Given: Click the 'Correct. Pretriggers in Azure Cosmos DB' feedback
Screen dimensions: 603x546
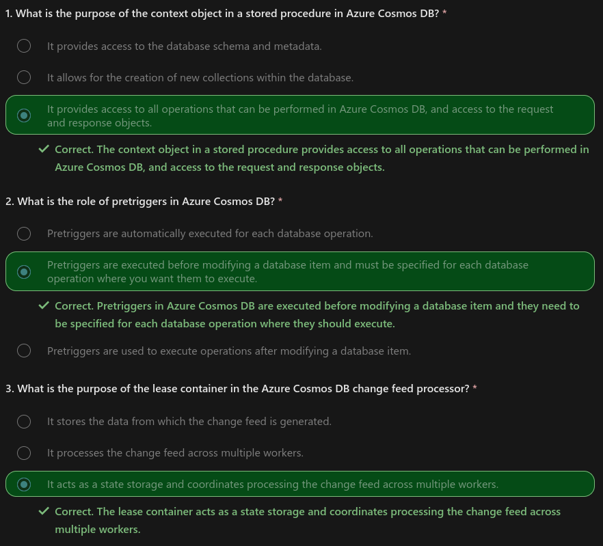Looking at the screenshot, I should pyautogui.click(x=317, y=314).
